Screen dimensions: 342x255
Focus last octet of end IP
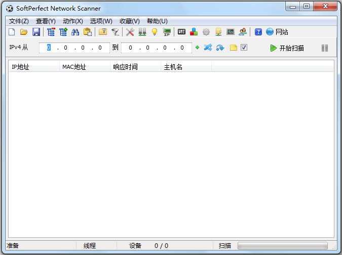pos(182,48)
